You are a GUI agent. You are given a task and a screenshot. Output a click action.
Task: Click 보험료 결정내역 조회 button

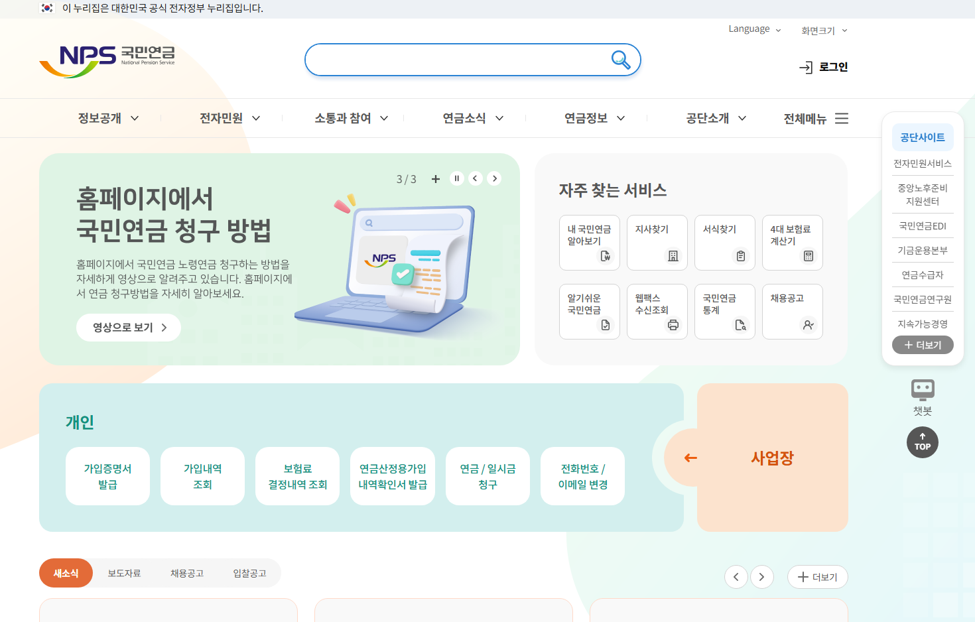(297, 476)
